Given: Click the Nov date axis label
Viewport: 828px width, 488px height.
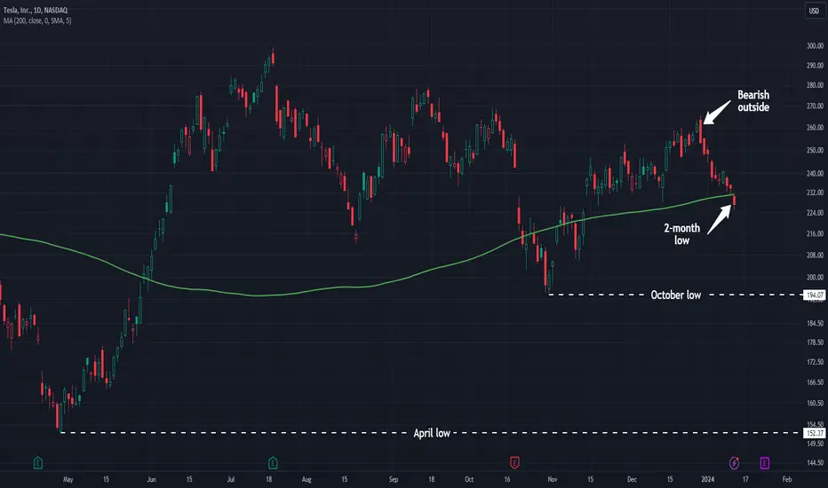Looking at the screenshot, I should point(553,479).
